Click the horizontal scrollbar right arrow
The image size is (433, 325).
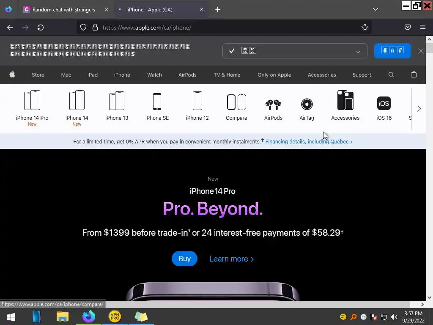(x=422, y=304)
